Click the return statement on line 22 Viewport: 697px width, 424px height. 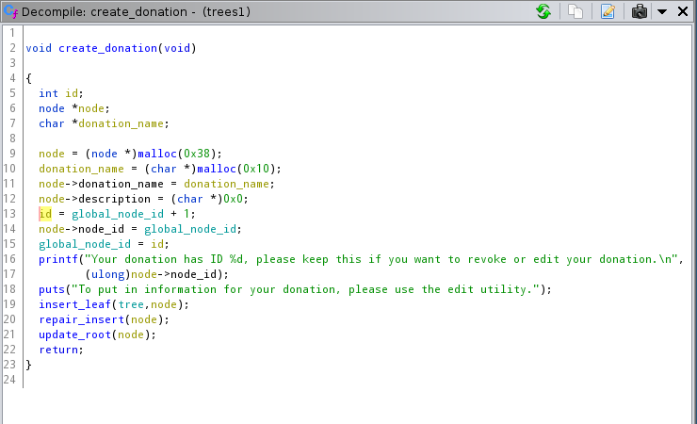point(58,351)
